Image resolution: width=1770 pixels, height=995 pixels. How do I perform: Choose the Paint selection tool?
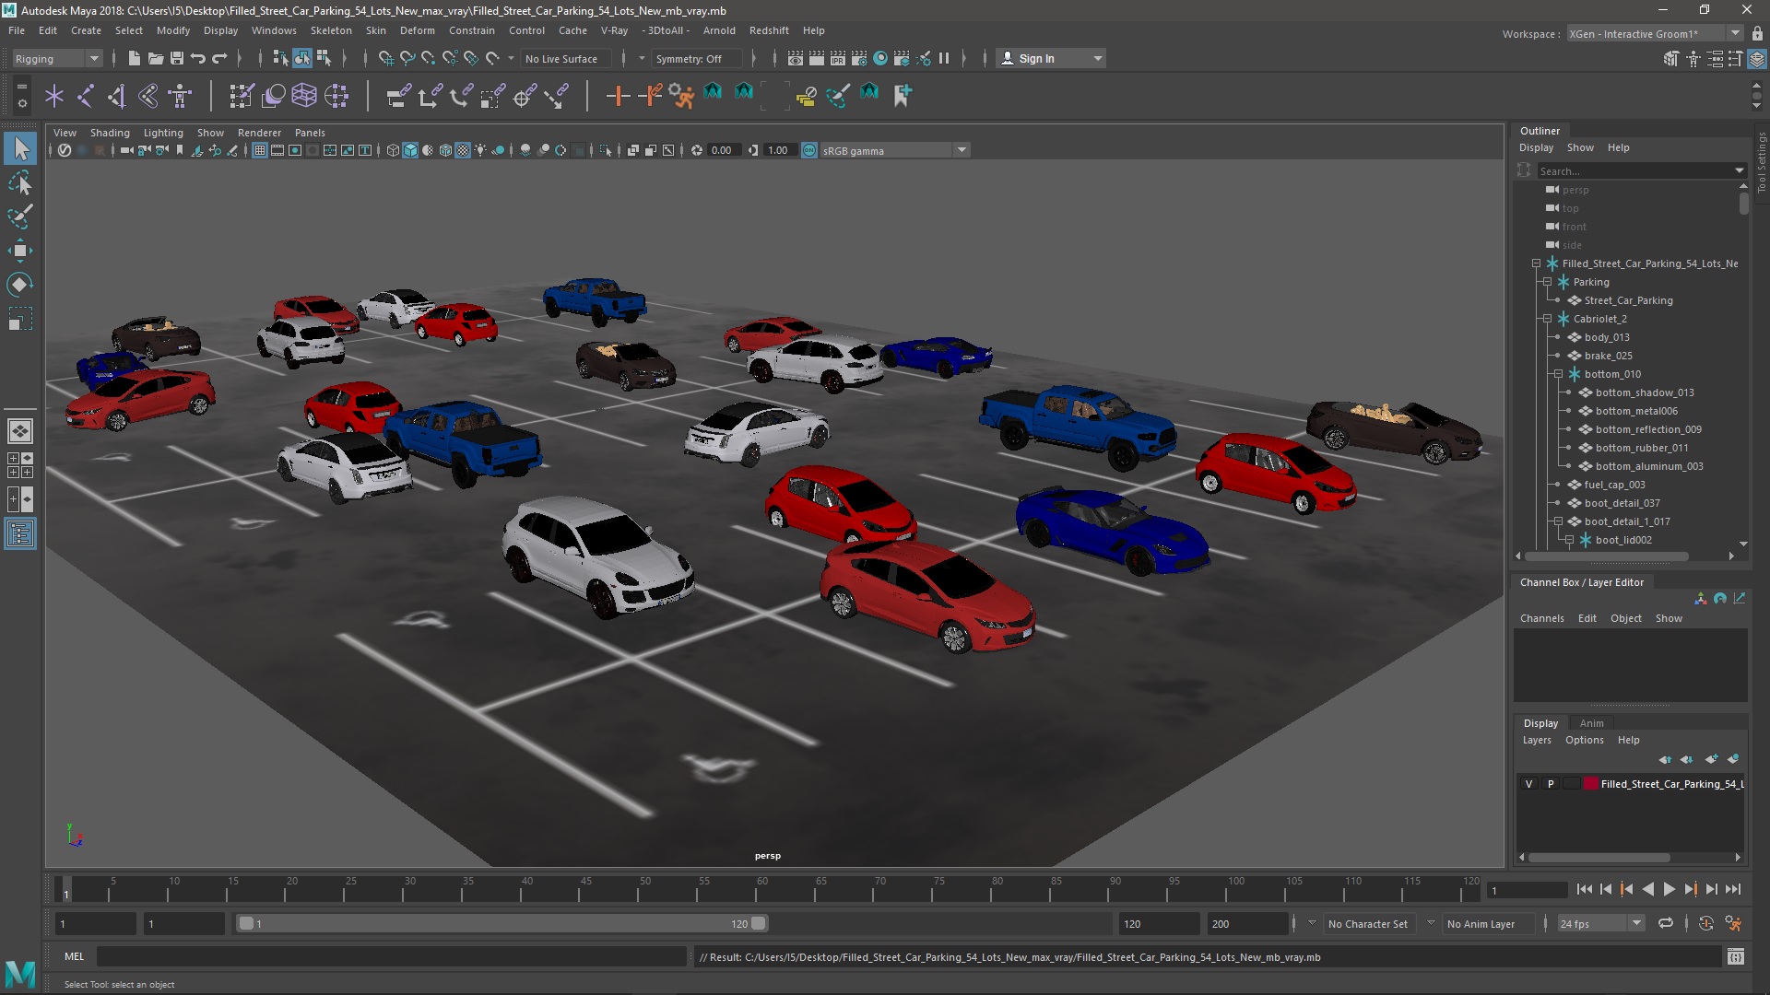click(20, 217)
